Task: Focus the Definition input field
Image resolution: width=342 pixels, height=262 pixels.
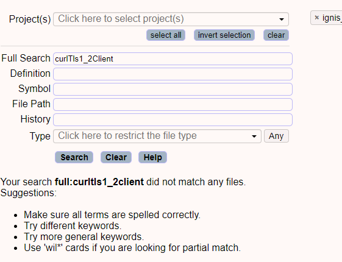Action: click(173, 74)
